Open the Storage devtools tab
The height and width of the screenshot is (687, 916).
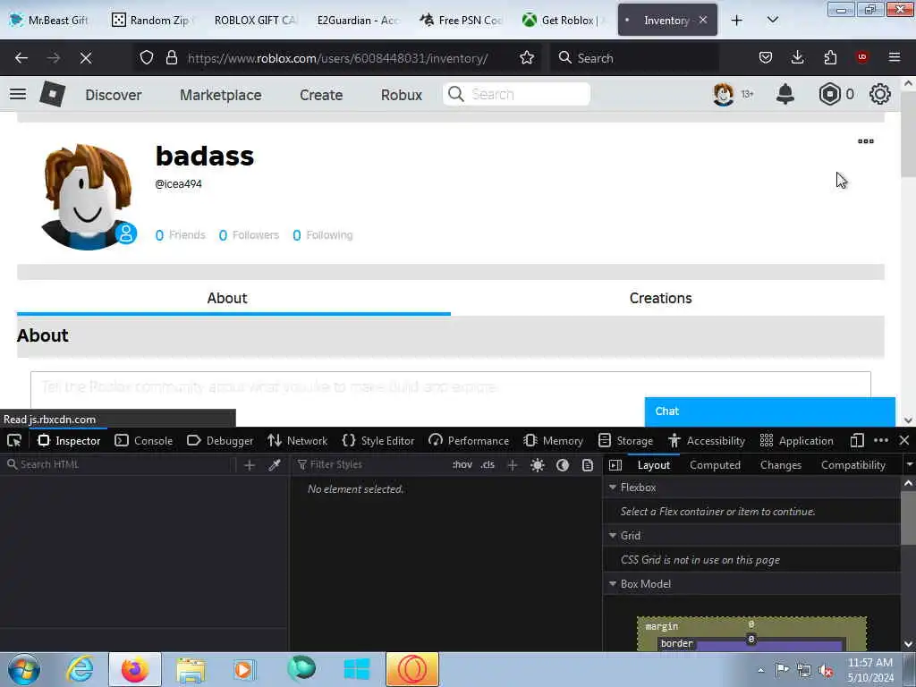[x=625, y=440]
